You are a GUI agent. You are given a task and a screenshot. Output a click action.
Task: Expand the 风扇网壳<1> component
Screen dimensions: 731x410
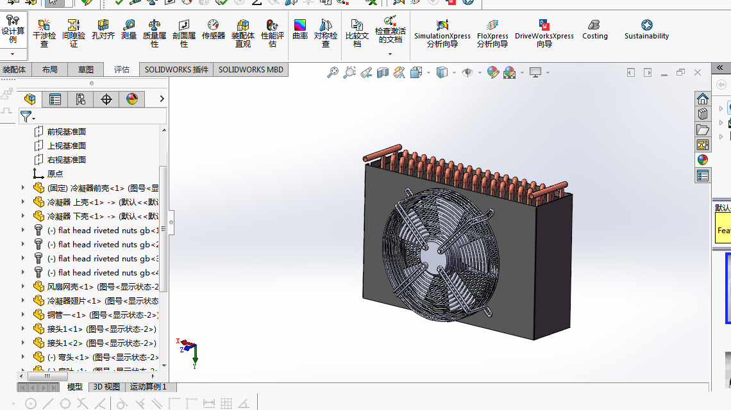point(23,286)
